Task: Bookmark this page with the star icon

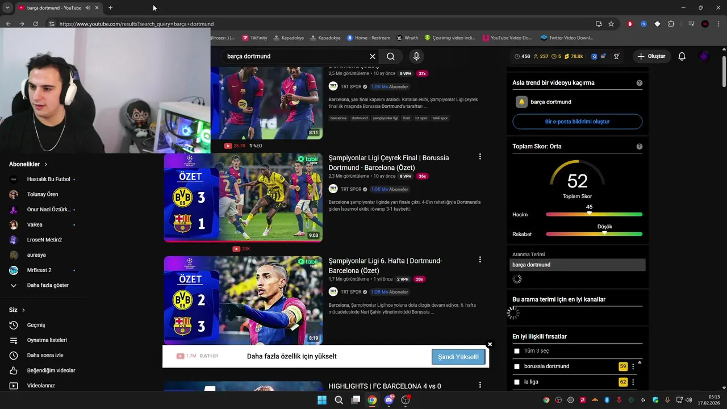Action: click(x=611, y=24)
